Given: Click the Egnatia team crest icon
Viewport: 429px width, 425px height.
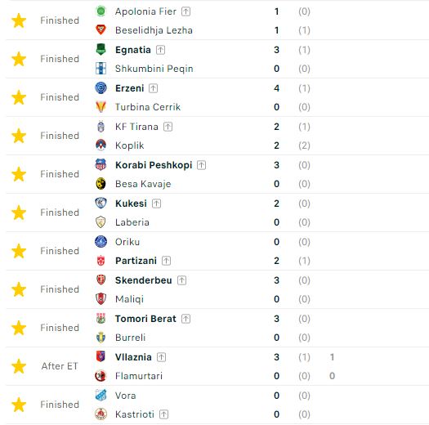Looking at the screenshot, I should pyautogui.click(x=101, y=50).
